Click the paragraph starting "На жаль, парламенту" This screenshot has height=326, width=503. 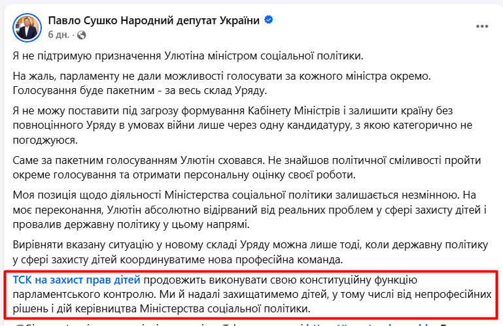coord(222,84)
